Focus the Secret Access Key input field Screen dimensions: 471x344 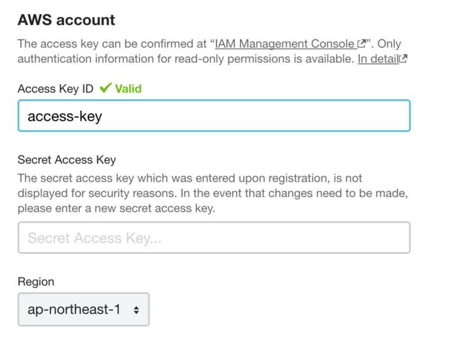pyautogui.click(x=214, y=238)
